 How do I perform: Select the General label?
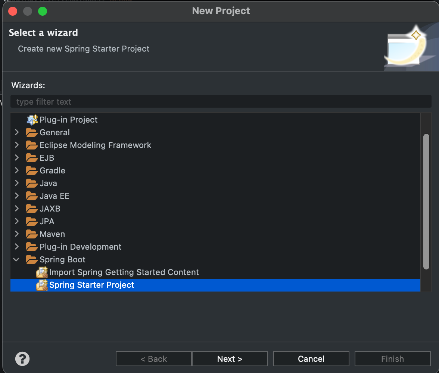55,132
